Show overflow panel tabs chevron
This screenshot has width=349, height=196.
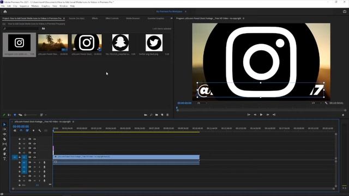(x=171, y=19)
